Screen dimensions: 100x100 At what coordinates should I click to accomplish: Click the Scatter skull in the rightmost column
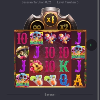point(78,52)
